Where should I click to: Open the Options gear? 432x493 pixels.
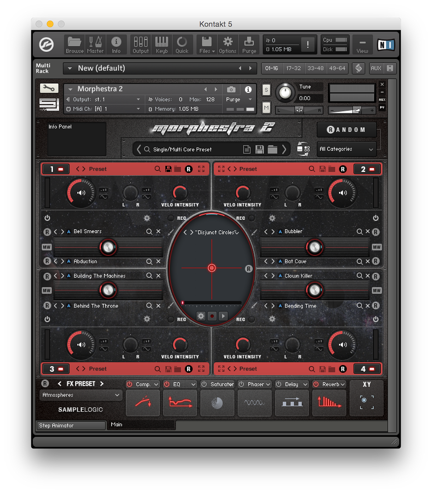click(x=228, y=45)
